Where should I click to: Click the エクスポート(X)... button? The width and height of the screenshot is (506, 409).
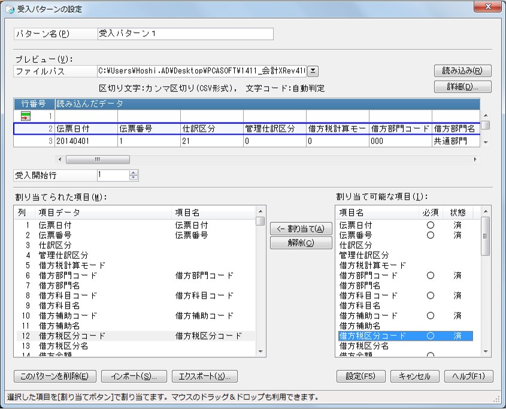[x=204, y=376]
